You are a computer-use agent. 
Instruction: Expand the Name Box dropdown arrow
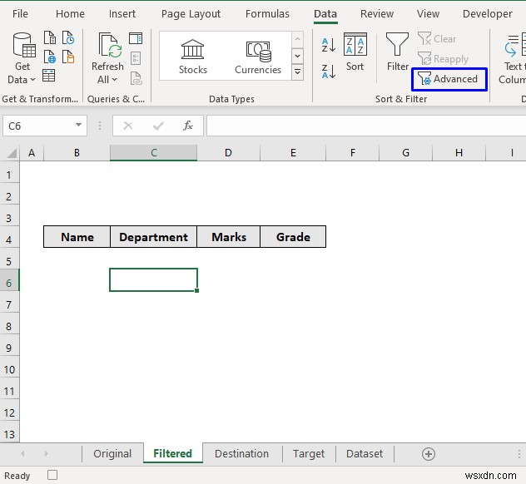(x=78, y=125)
